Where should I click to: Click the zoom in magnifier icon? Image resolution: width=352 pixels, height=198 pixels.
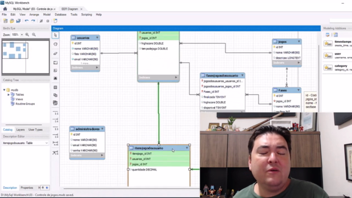click(27, 35)
